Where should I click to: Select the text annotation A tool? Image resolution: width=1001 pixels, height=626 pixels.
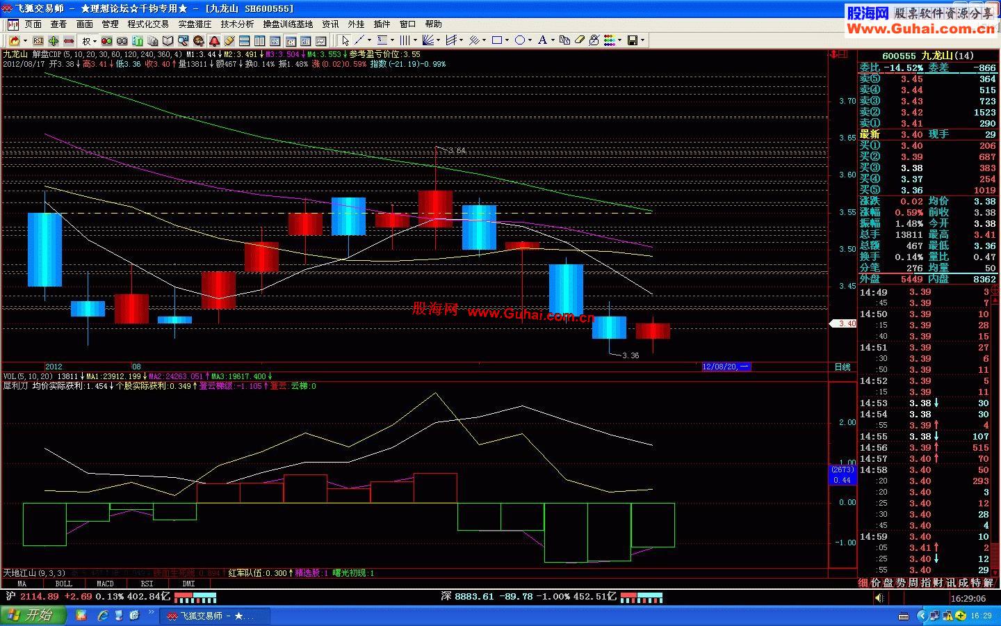tap(542, 41)
